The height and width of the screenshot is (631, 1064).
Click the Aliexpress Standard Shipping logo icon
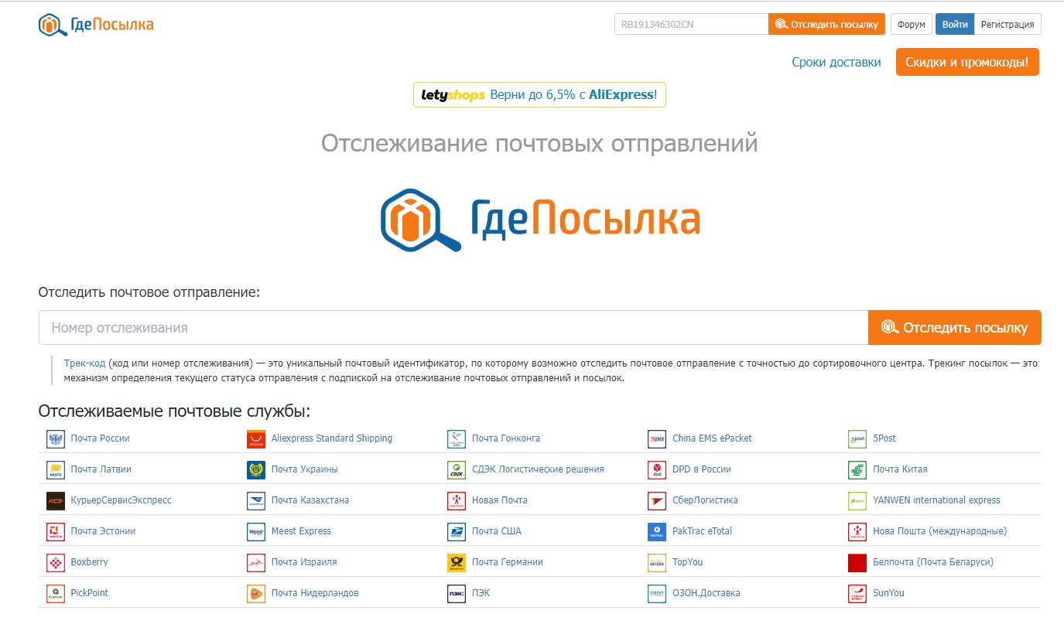[256, 439]
